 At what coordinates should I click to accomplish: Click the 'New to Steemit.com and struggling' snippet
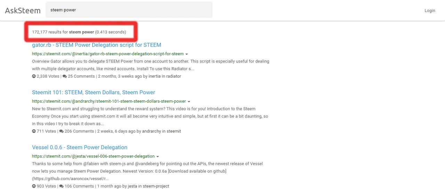click(x=150, y=116)
